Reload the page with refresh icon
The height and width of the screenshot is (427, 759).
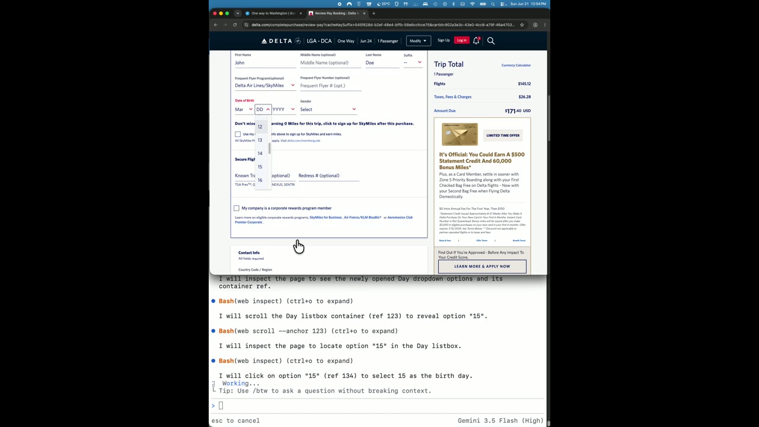pyautogui.click(x=235, y=25)
